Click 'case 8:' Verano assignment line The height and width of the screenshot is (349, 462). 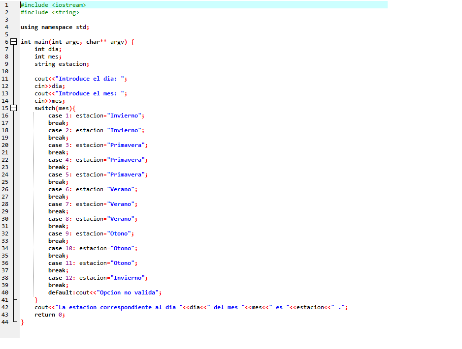(x=93, y=219)
